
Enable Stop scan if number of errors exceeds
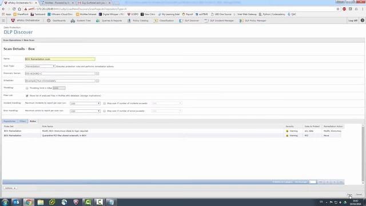click(x=104, y=111)
